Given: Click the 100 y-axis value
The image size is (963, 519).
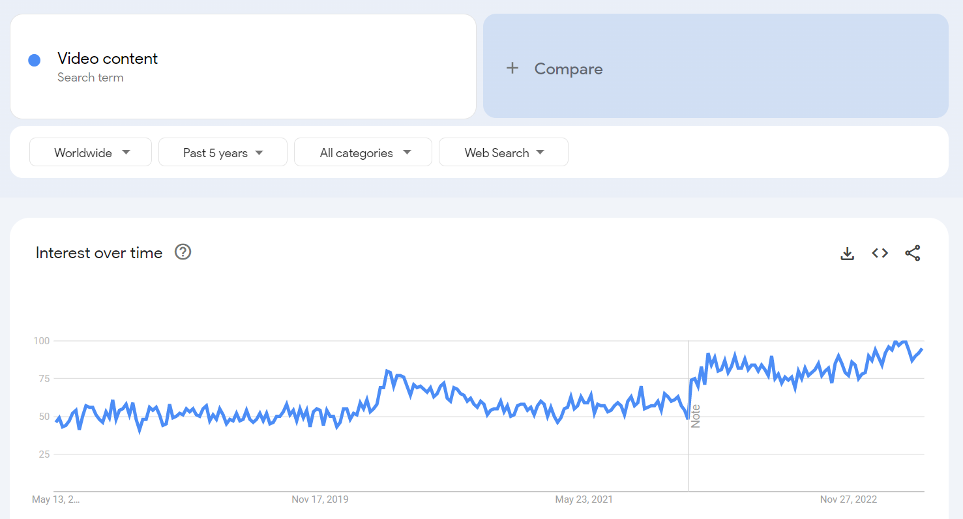Looking at the screenshot, I should 42,341.
